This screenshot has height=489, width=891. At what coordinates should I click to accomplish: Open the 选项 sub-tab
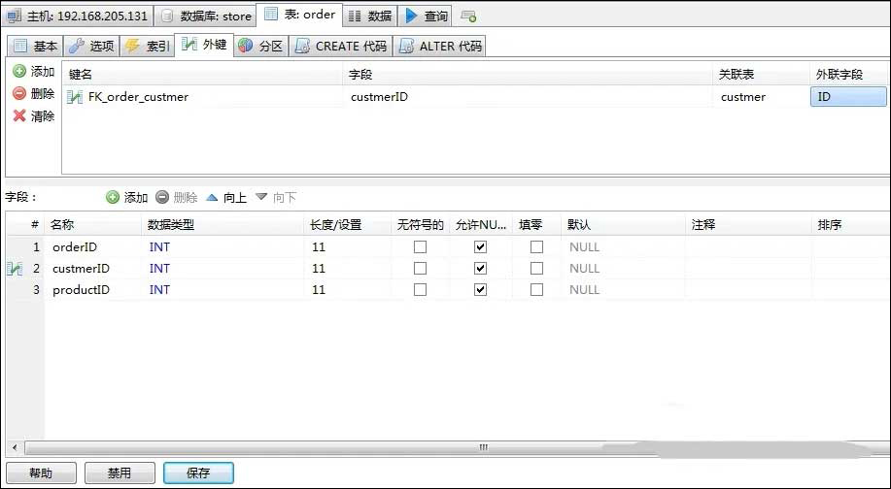tap(91, 46)
